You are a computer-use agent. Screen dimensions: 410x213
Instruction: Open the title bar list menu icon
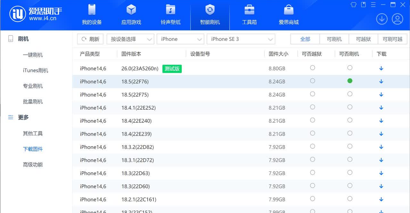pyautogui.click(x=373, y=5)
